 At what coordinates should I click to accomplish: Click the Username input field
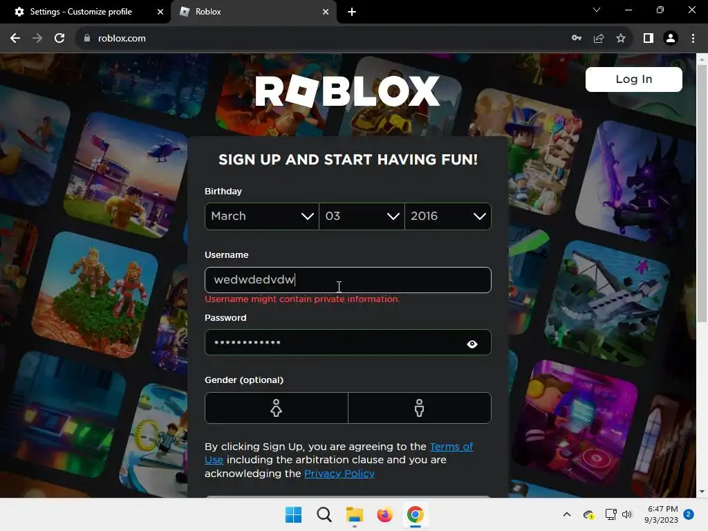click(348, 280)
